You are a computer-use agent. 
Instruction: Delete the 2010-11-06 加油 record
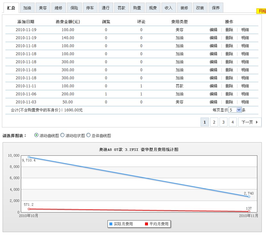[x=229, y=94]
